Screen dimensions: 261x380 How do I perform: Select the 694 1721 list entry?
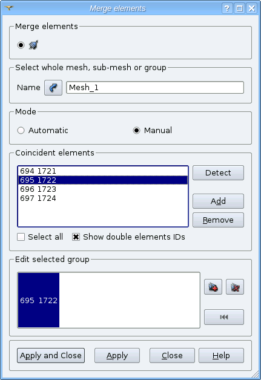103,171
